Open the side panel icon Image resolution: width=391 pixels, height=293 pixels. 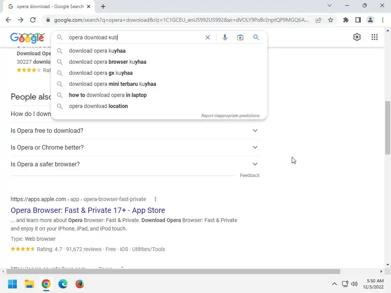point(358,20)
